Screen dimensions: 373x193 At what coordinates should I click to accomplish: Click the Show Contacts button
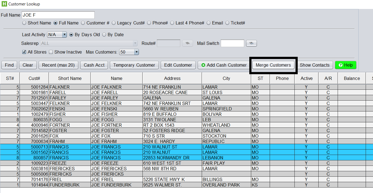(x=315, y=65)
